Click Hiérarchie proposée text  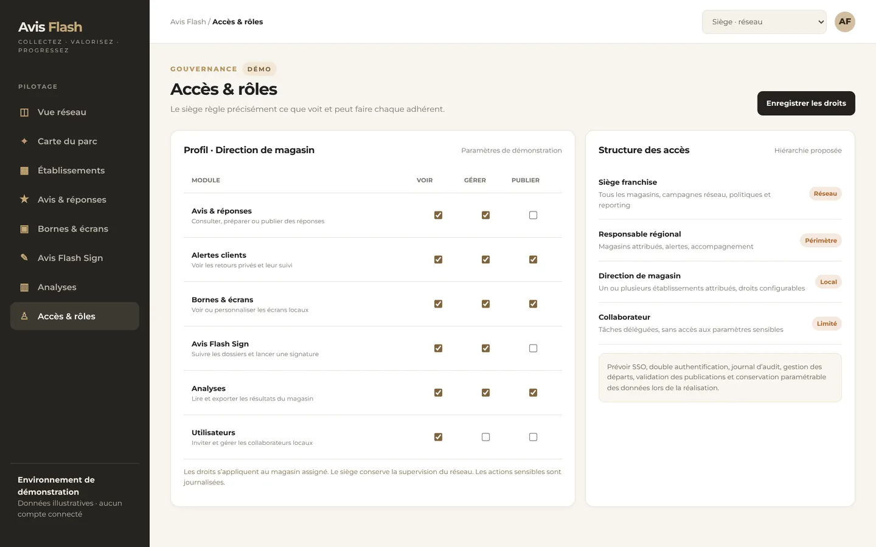[x=808, y=151]
